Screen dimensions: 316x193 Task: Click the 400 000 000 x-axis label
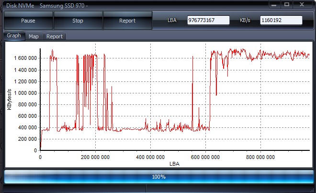[150, 157]
